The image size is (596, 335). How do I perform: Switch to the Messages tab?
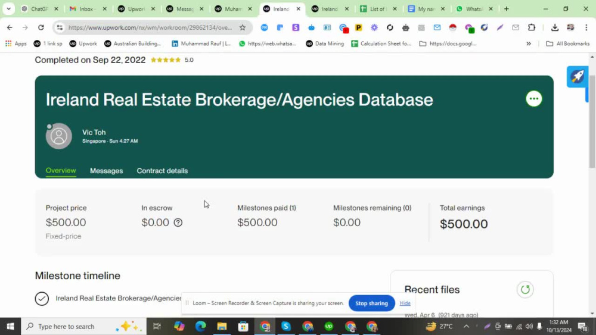[x=107, y=171]
